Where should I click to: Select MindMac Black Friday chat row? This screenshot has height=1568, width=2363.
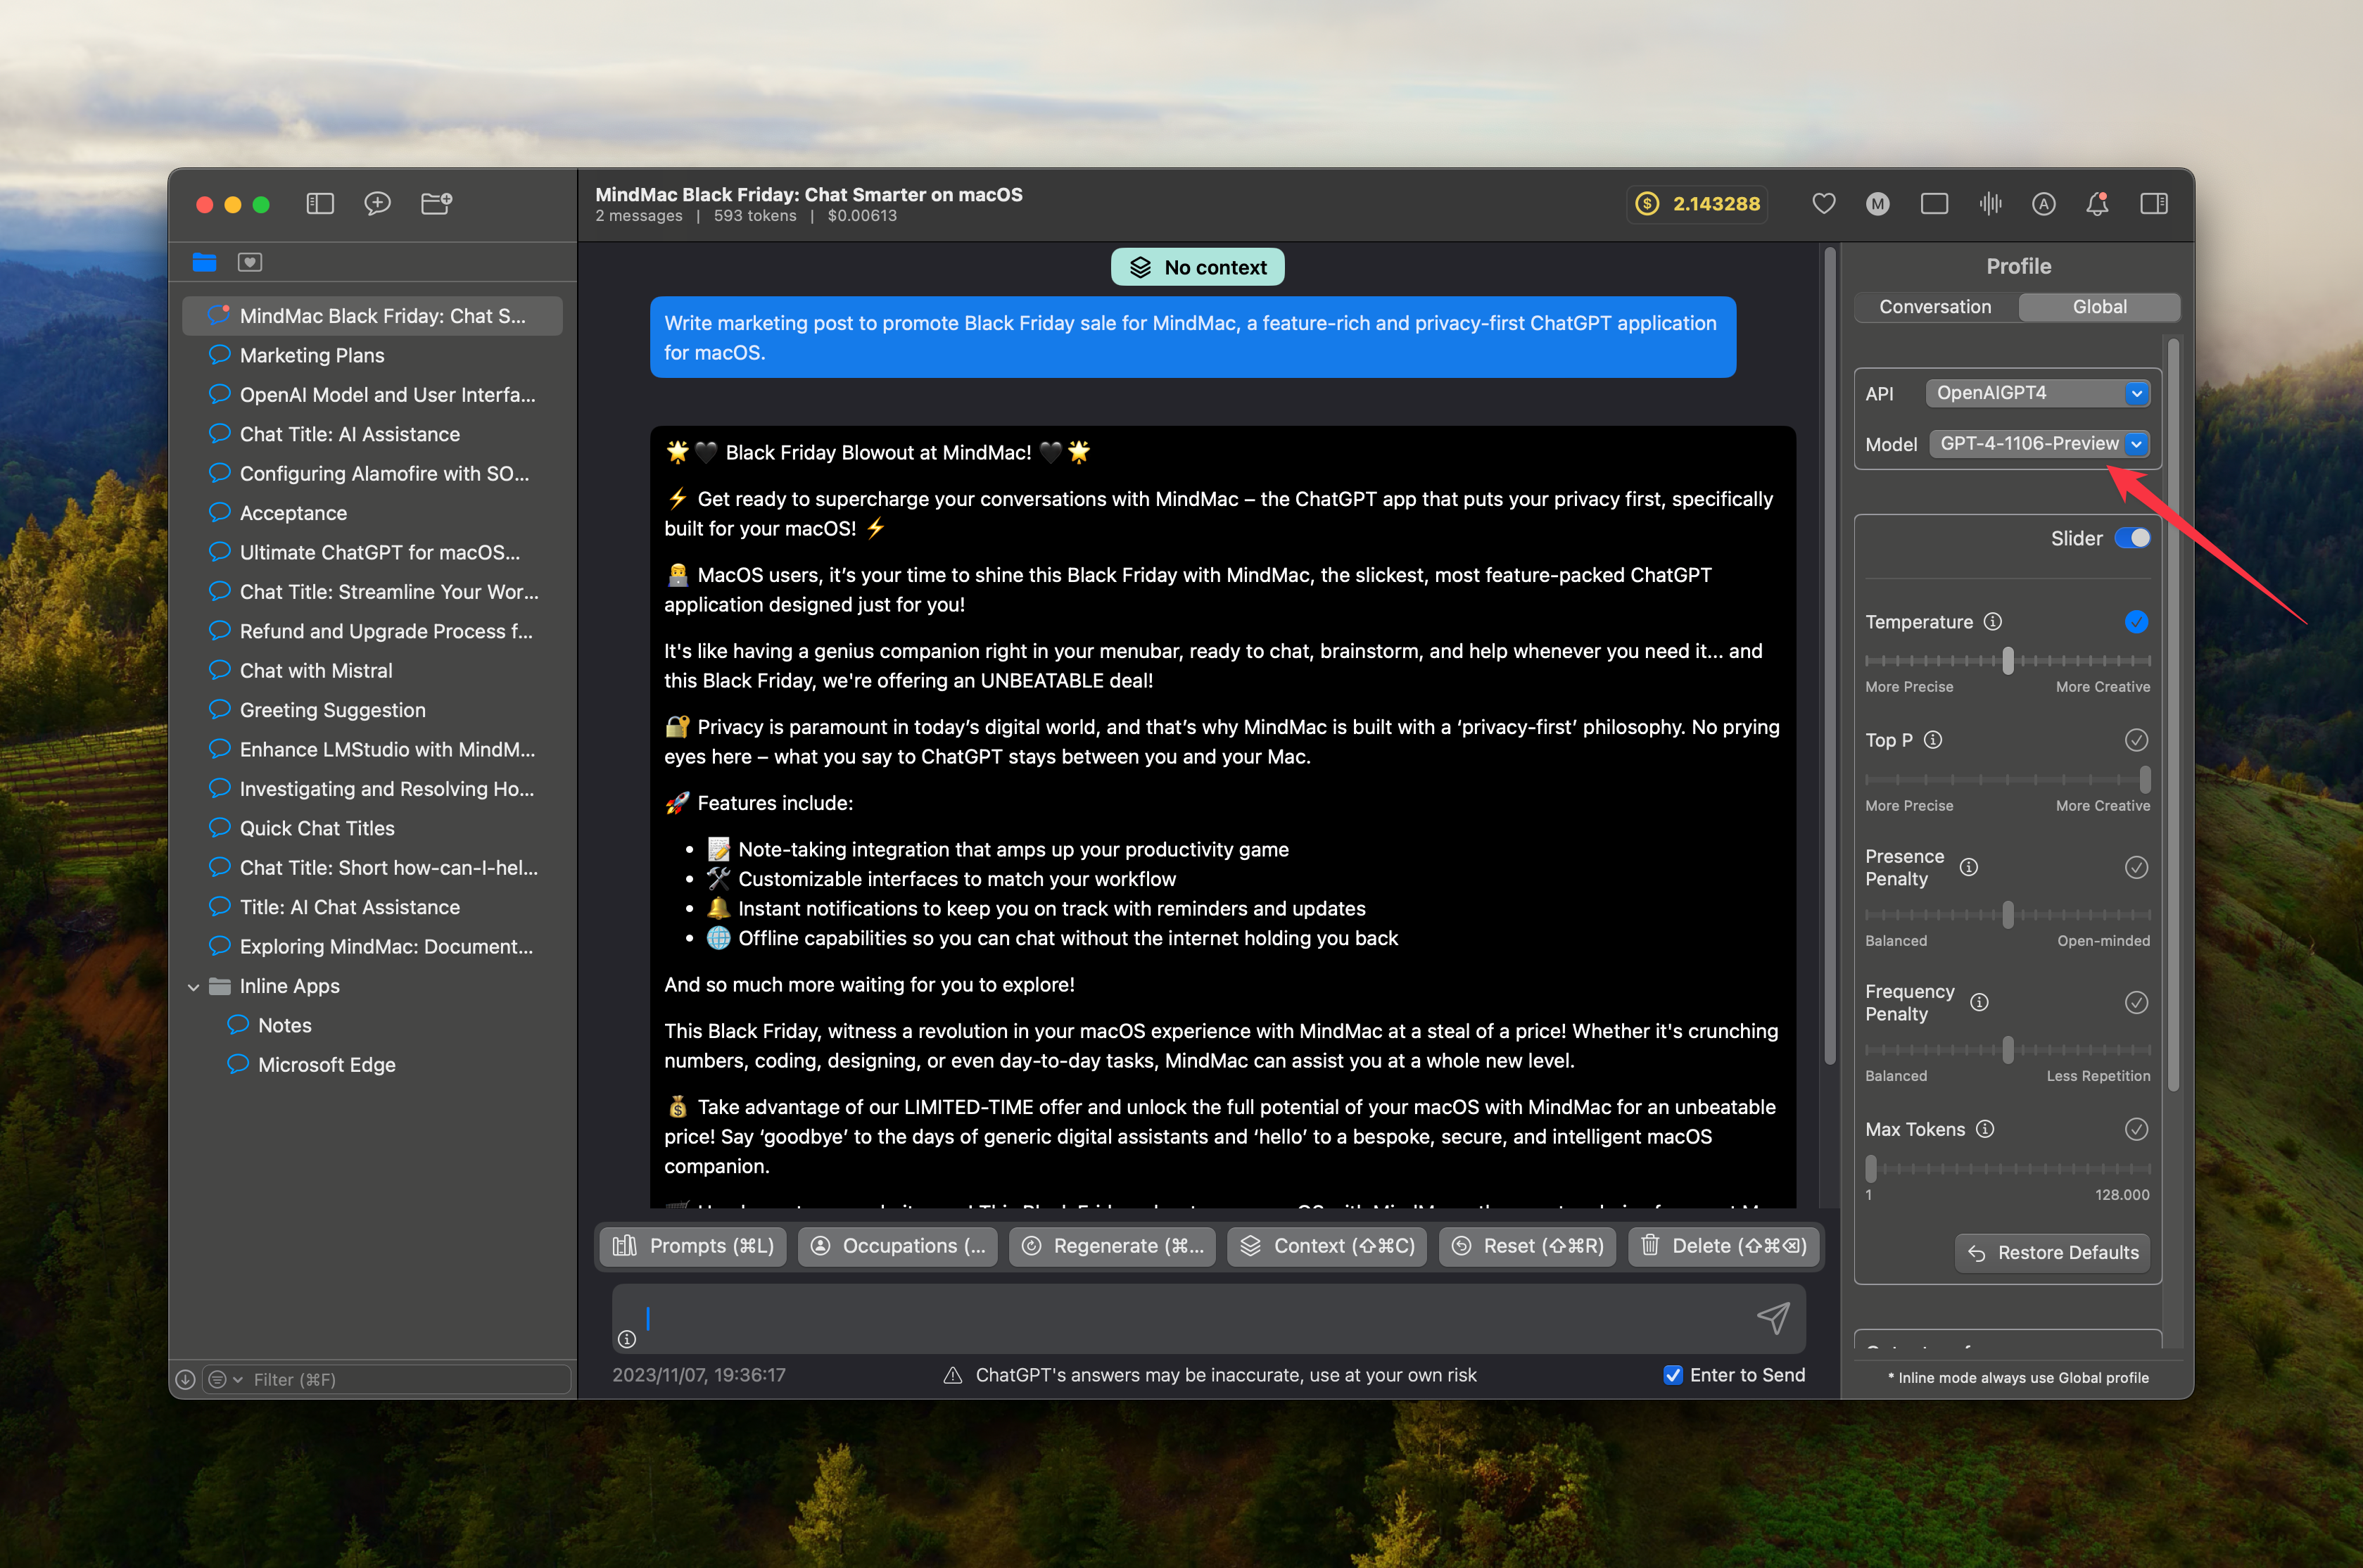[x=372, y=316]
